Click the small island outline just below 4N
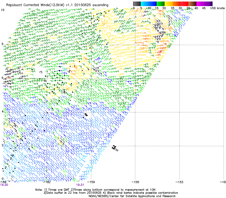 coord(86,115)
